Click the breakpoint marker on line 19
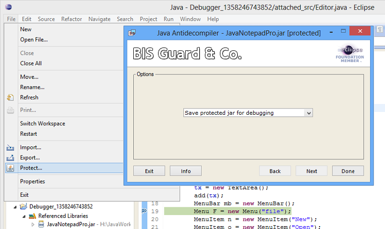Image resolution: width=385 pixels, height=229 pixels. [144, 211]
